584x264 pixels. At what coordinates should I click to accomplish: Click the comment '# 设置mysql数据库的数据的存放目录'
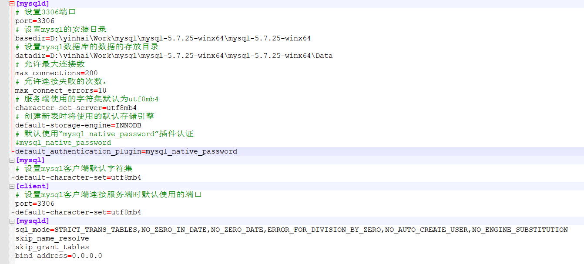[87, 47]
